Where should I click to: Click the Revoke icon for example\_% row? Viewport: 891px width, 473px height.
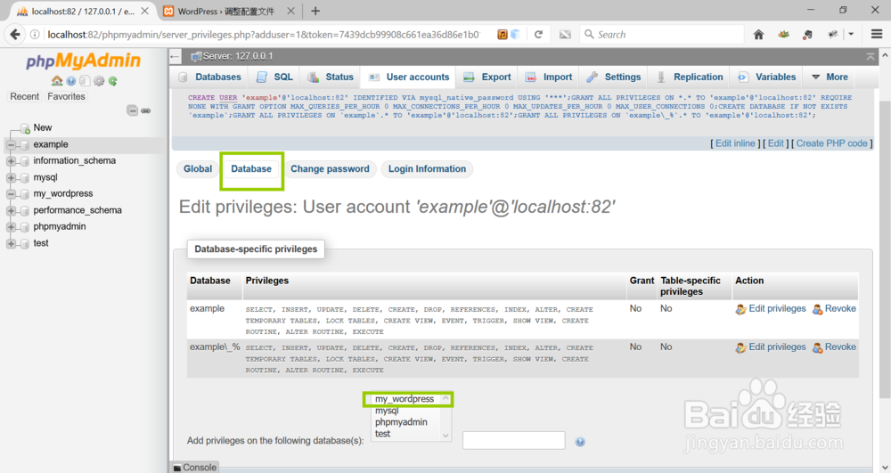817,347
